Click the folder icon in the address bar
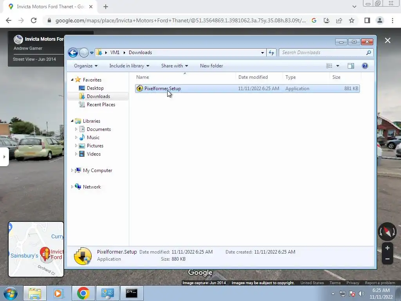This screenshot has width=401, height=301. tap(99, 53)
